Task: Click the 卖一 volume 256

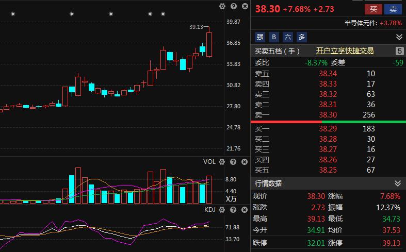Action: tap(369, 115)
